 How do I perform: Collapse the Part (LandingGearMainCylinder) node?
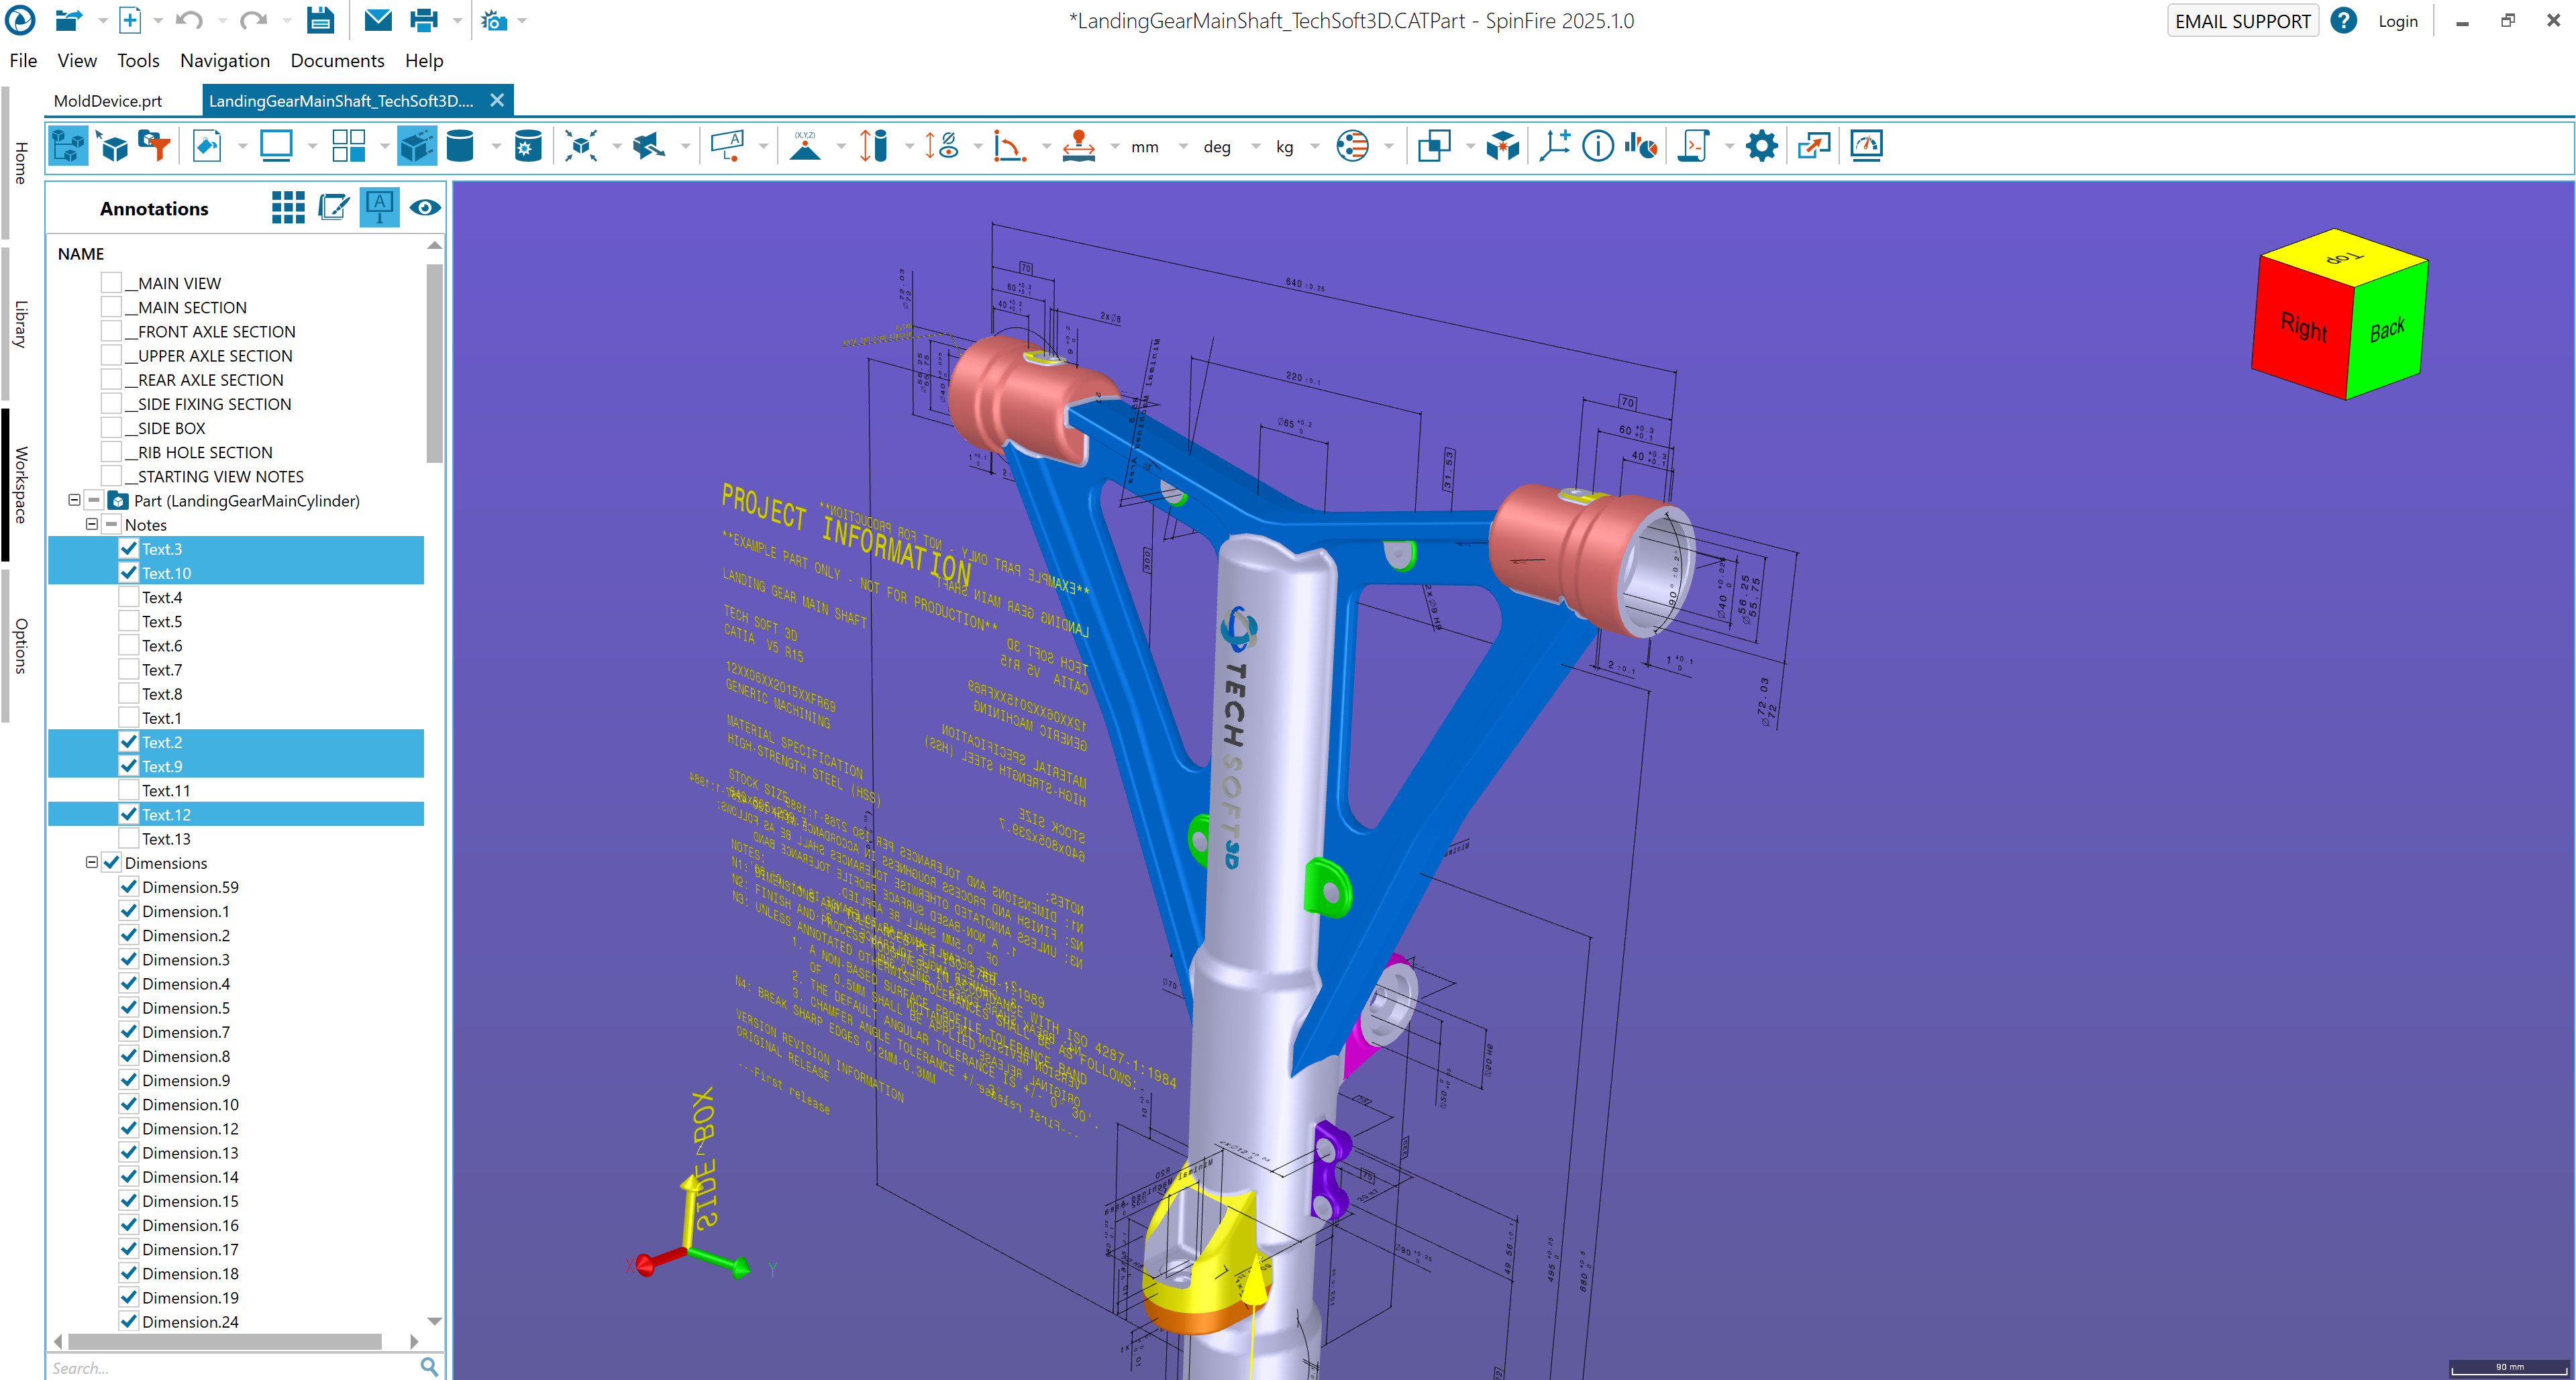(74, 500)
